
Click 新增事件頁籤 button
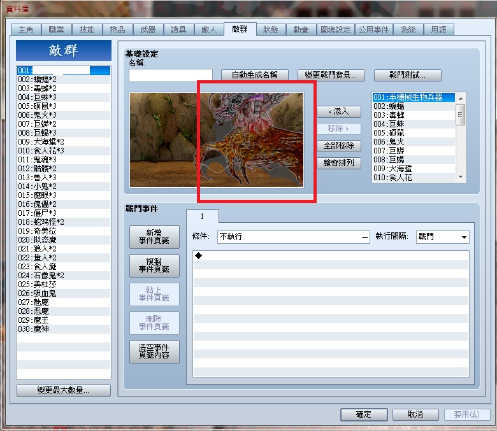[x=154, y=237]
